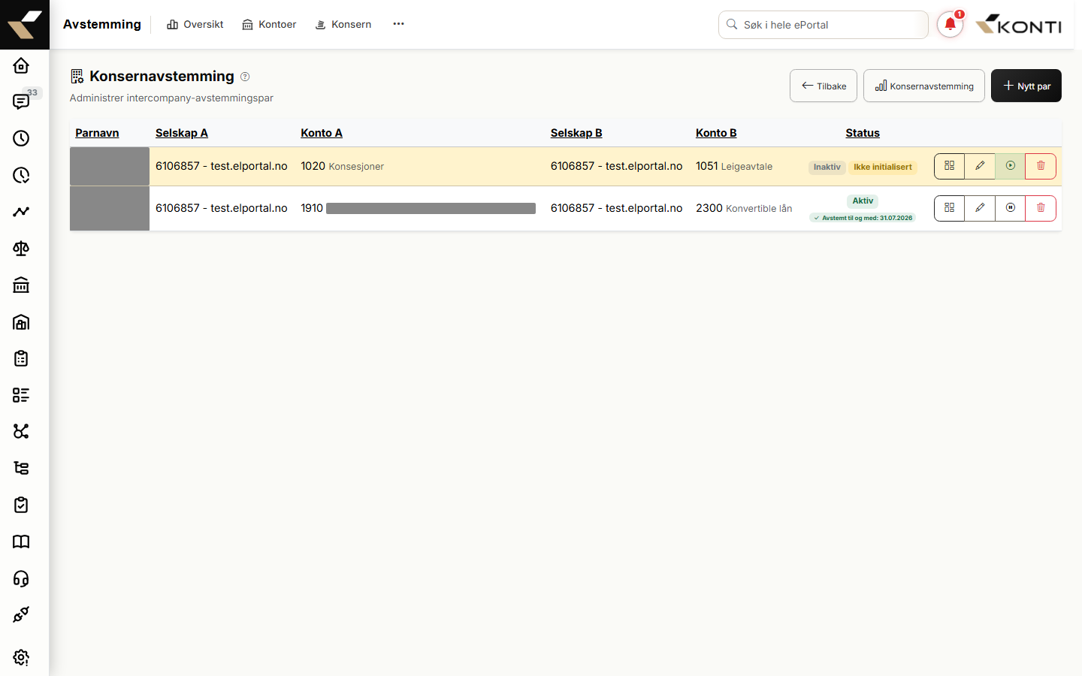Pause the active 2300 Konvertible lån pair
This screenshot has width=1082, height=676.
1011,208
